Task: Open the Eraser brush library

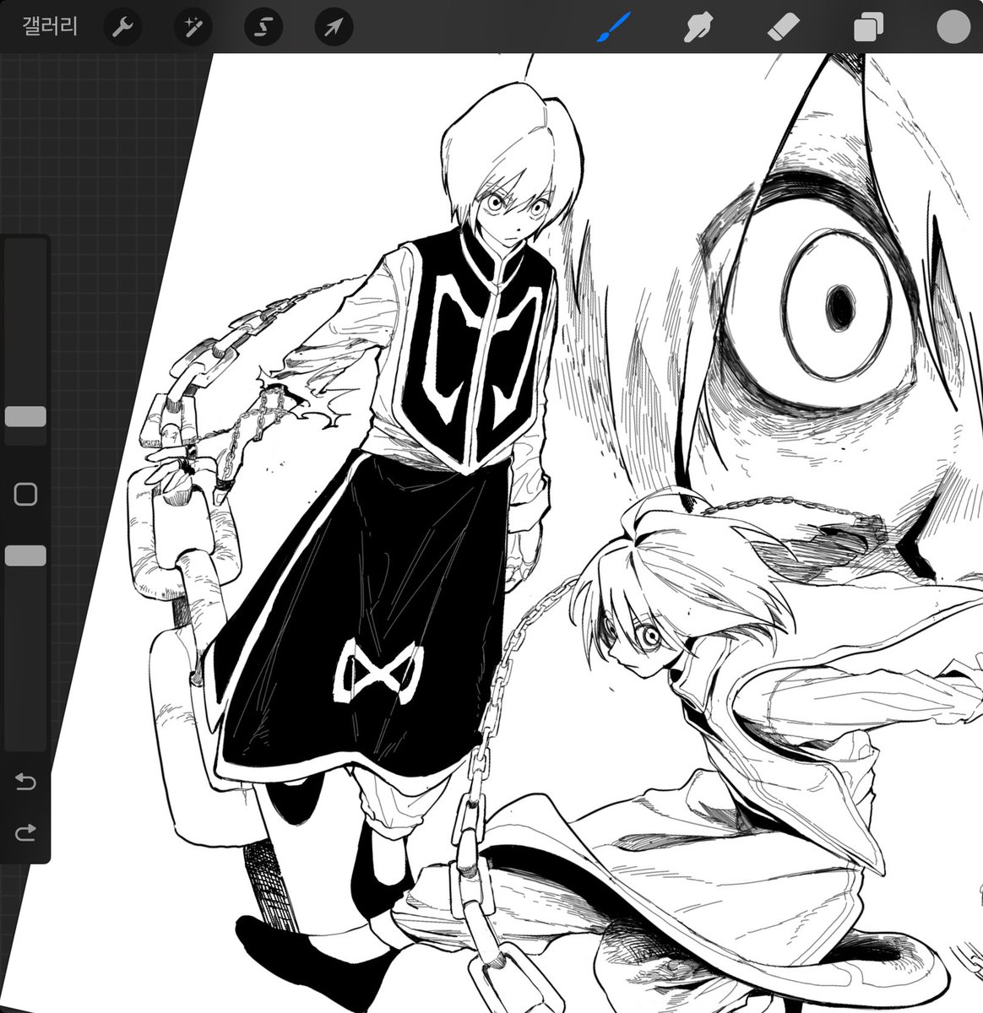Action: pyautogui.click(x=781, y=26)
